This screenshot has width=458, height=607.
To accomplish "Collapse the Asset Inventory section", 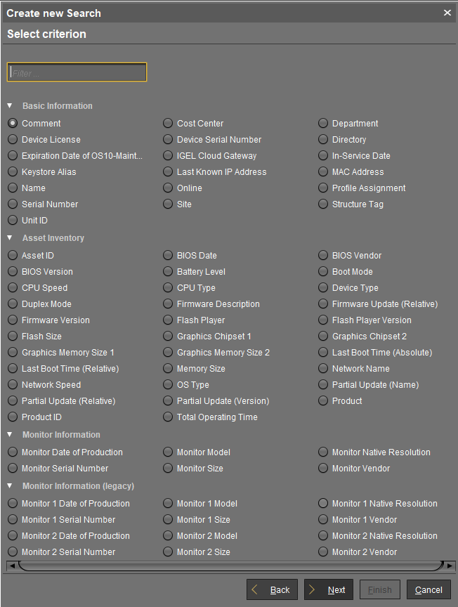I will pos(8,237).
